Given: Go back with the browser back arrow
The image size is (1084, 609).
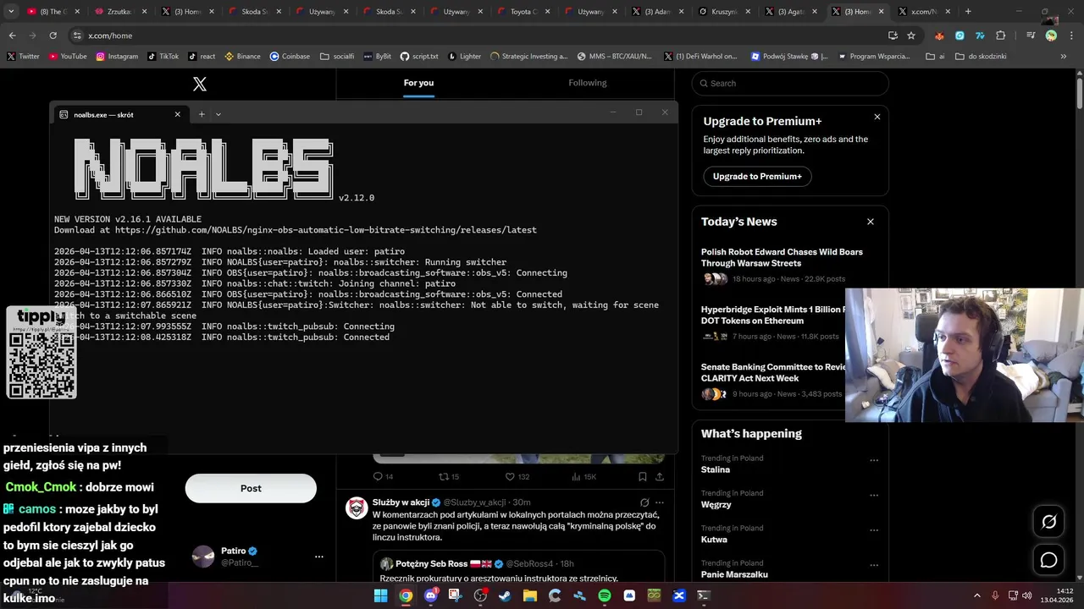Looking at the screenshot, I should click(x=12, y=36).
